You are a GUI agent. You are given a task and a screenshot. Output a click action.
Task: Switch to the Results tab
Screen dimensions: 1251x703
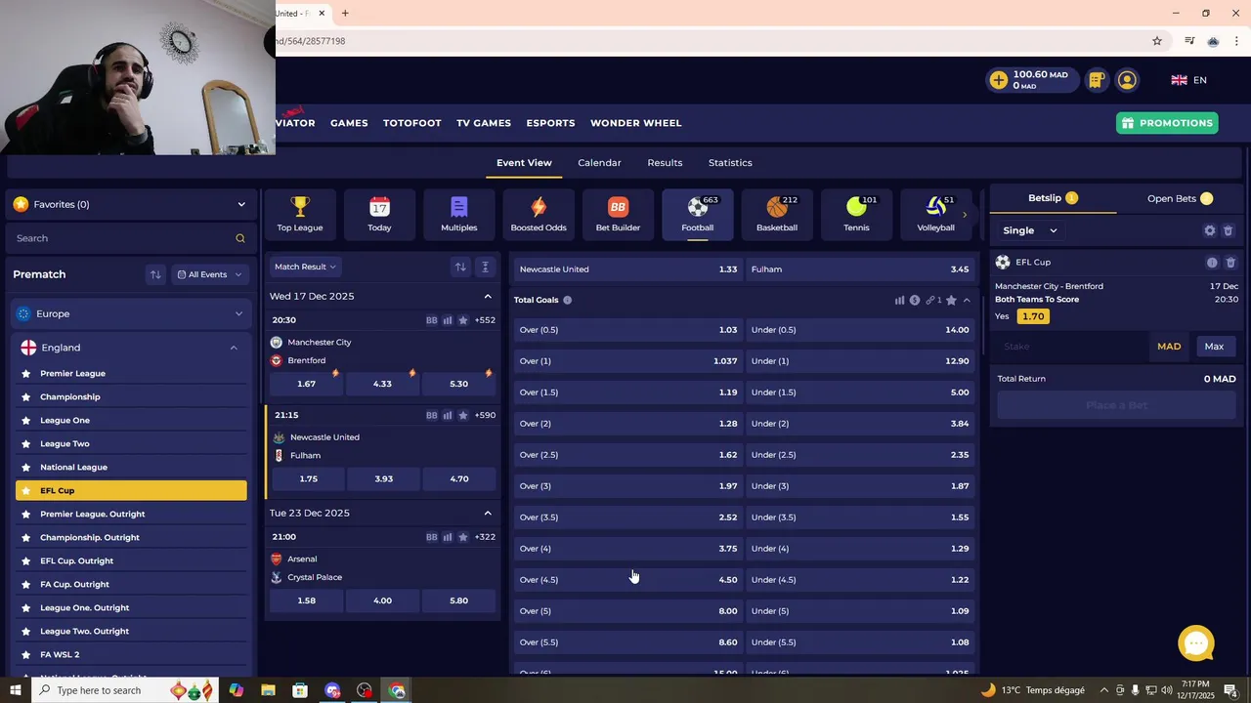click(x=665, y=163)
